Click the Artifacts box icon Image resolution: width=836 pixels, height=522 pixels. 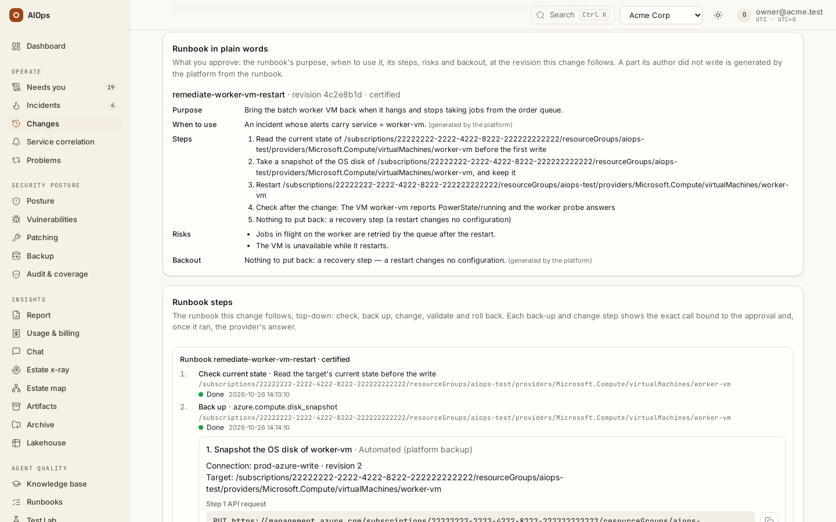(16, 407)
